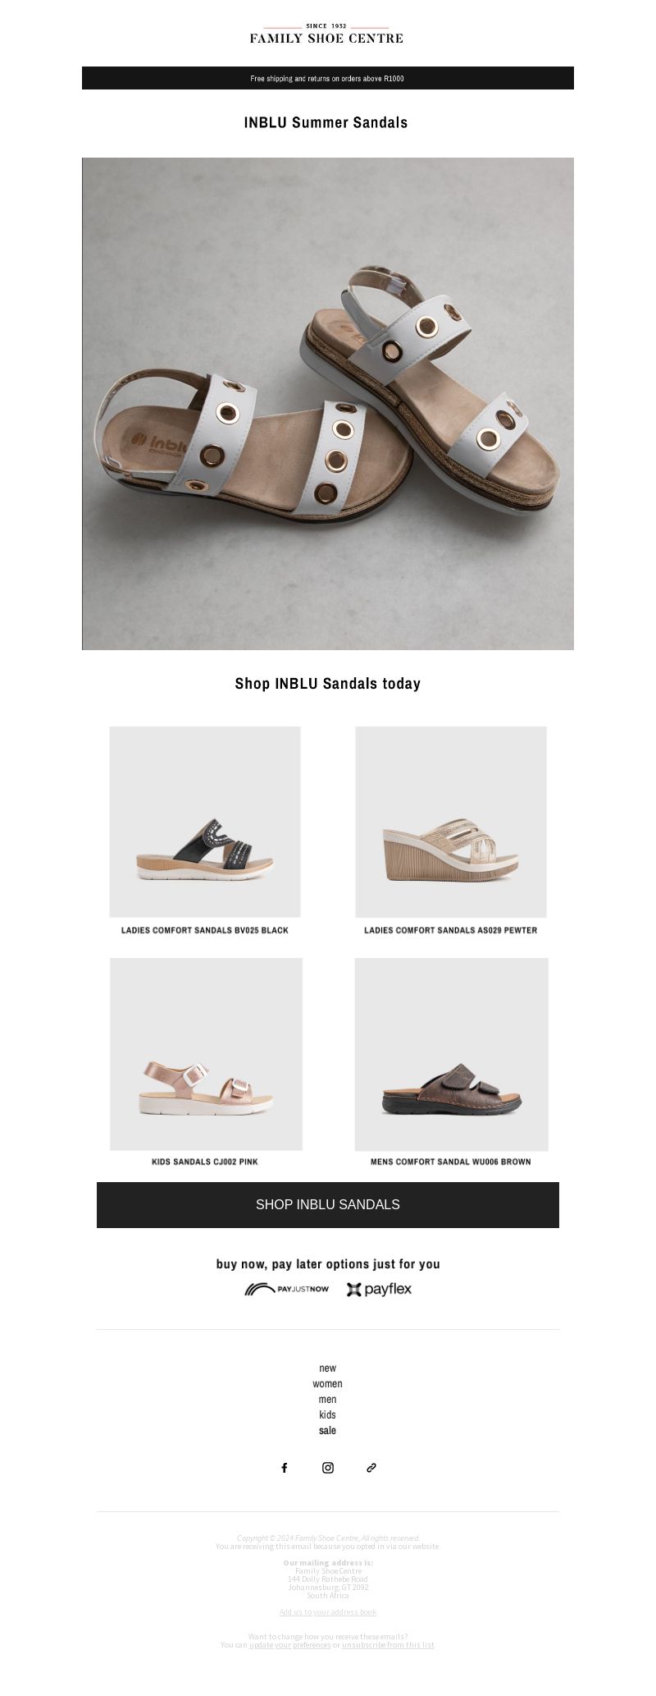Screen dimensions: 656x1696
Task: Click 'Add us to your address book'
Action: [328, 1611]
